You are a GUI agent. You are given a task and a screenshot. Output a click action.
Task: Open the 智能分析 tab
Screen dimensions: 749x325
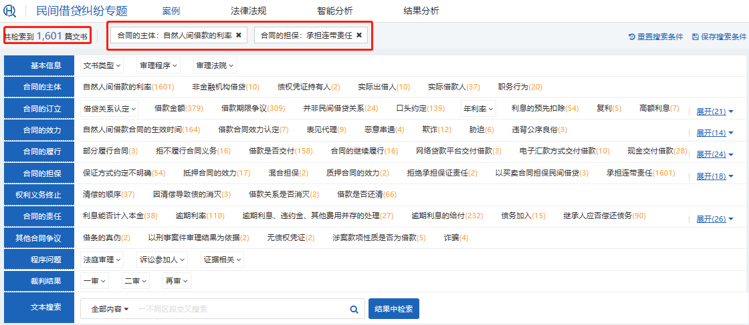(334, 11)
